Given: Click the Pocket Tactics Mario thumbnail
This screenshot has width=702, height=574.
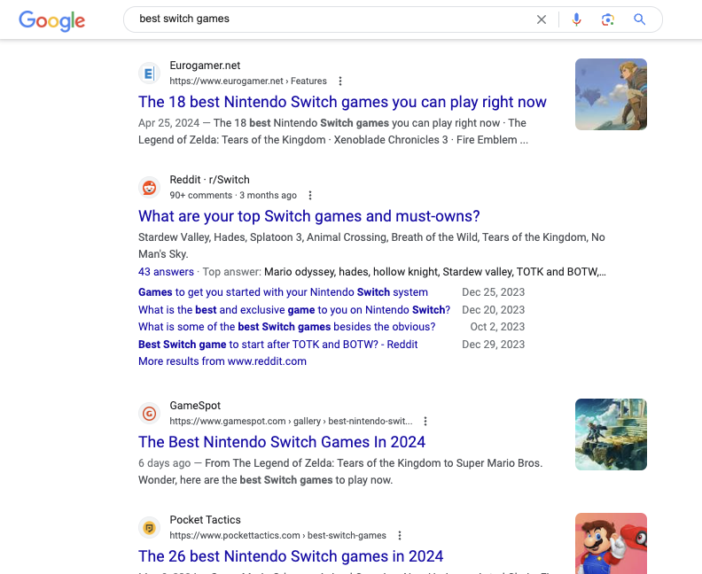Looking at the screenshot, I should (611, 543).
